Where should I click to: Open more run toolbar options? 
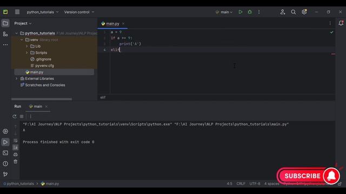pos(31,116)
